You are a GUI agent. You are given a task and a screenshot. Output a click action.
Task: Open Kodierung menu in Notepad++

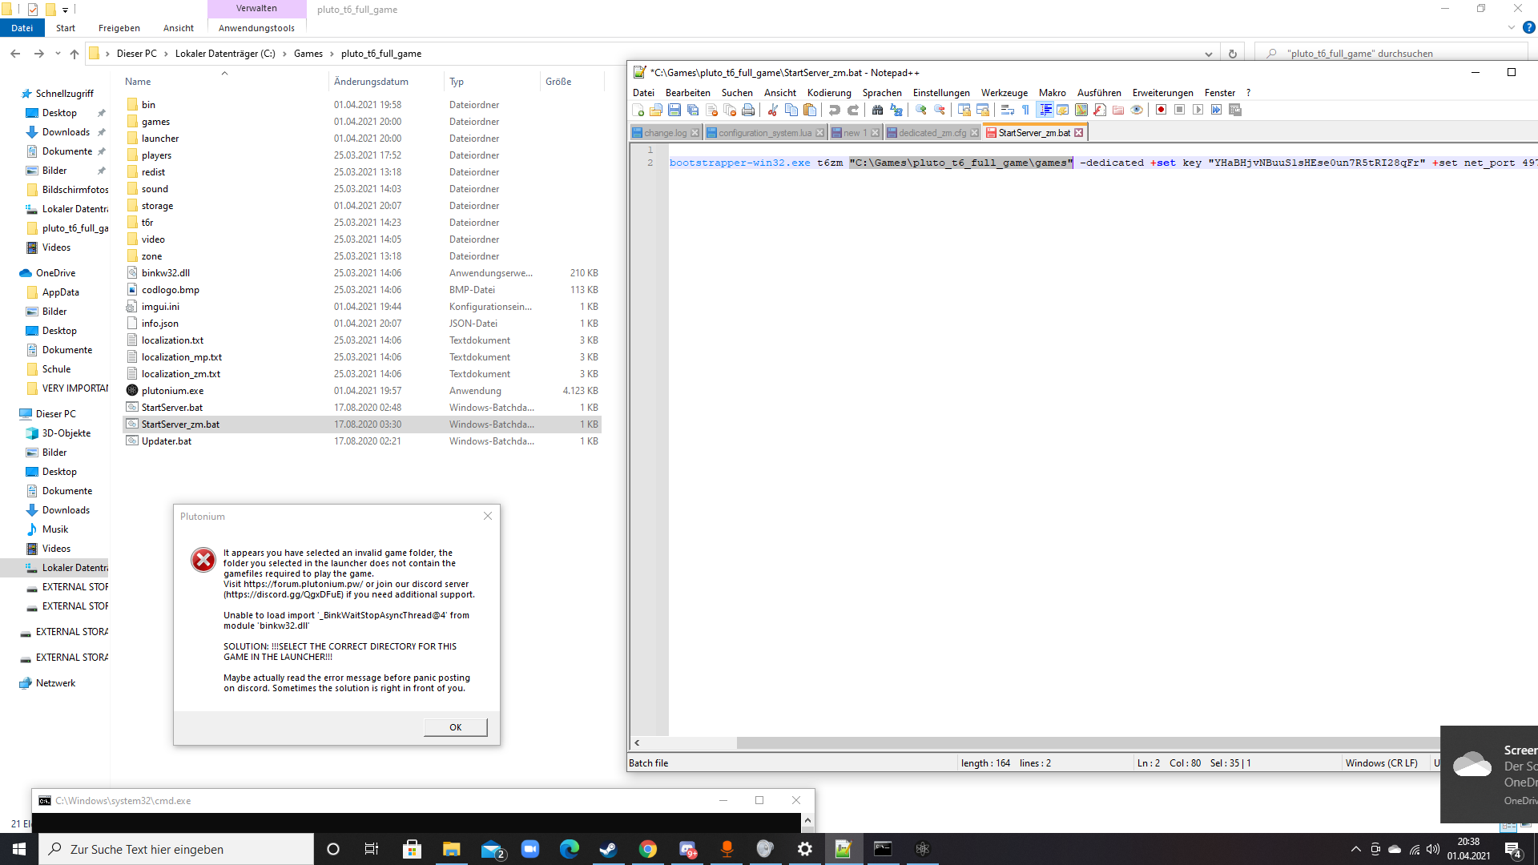pos(829,93)
